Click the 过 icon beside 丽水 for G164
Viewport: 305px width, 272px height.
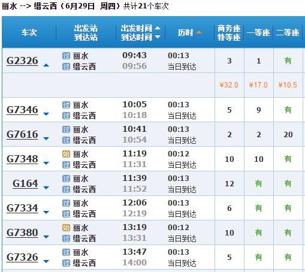(x=66, y=179)
